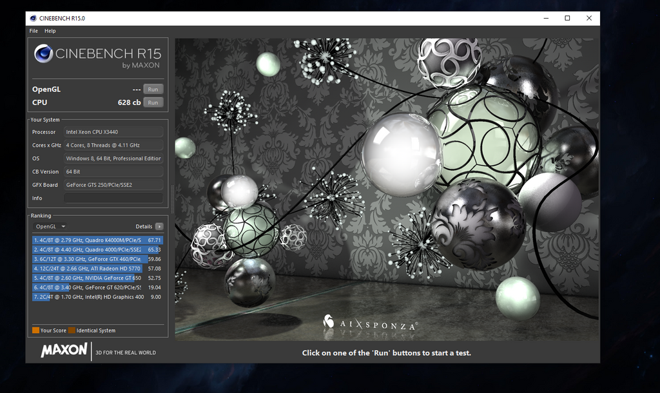Click the brown Identical System swatch

coord(72,331)
